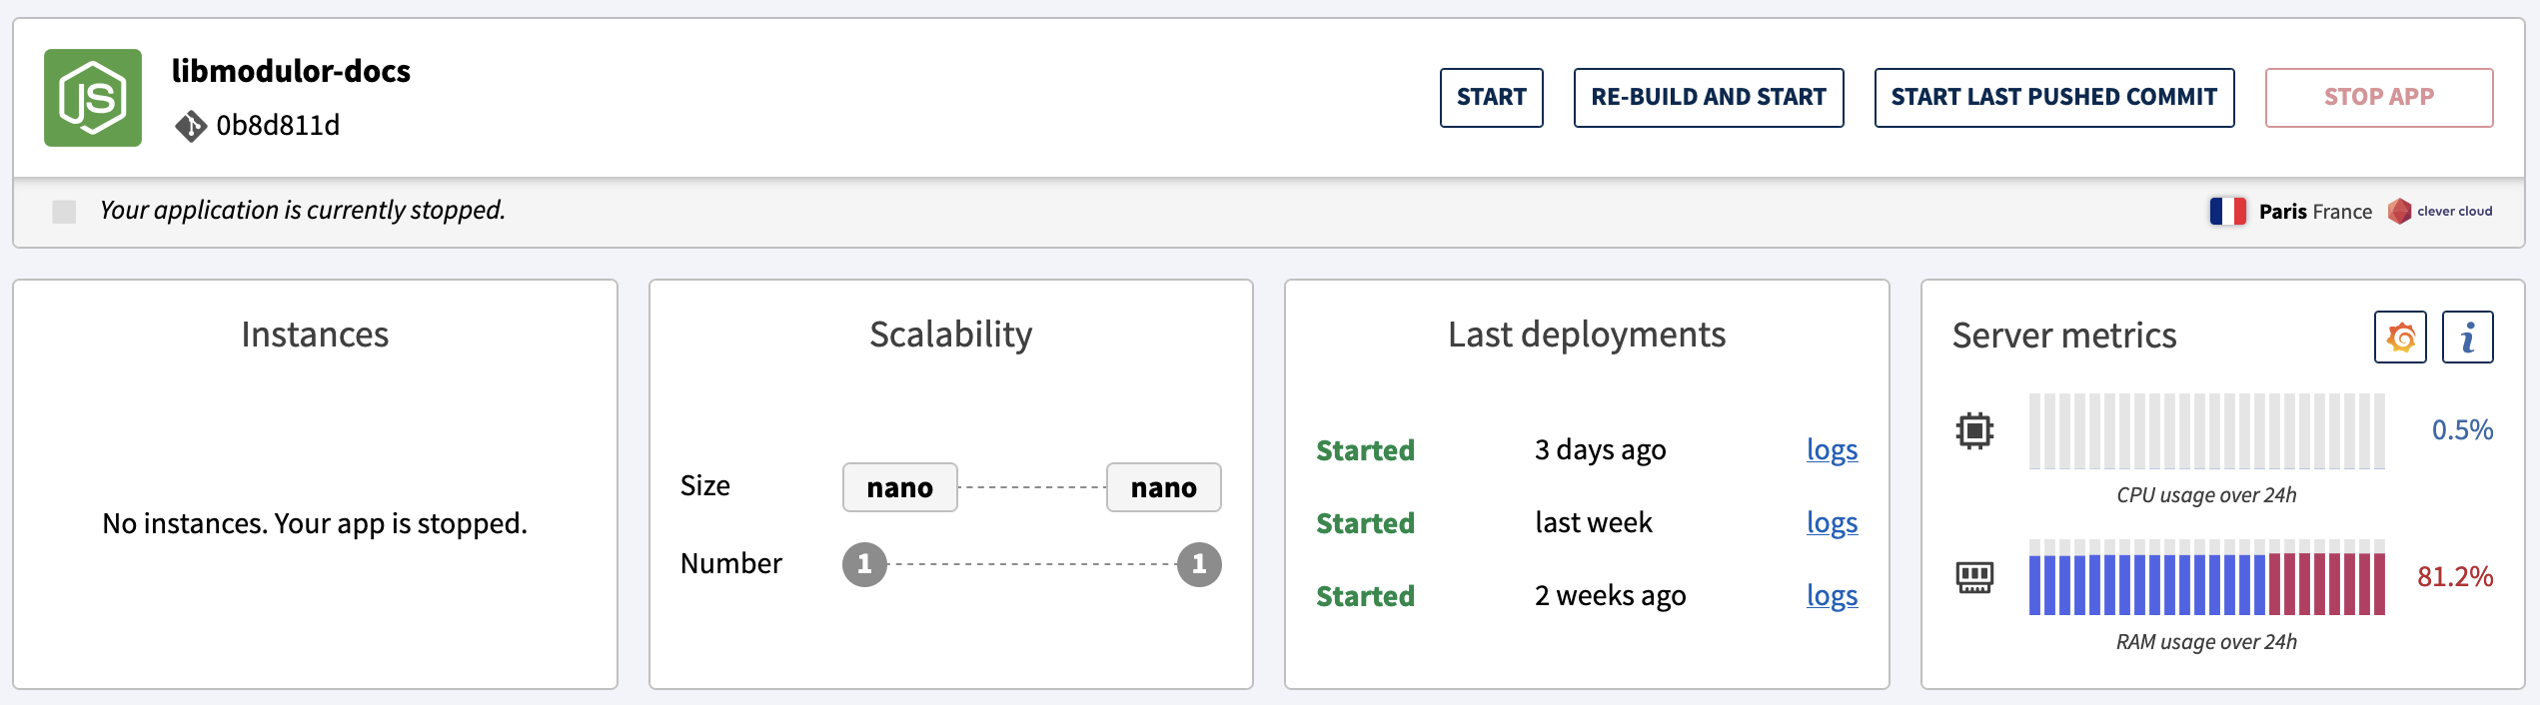Select the maximum size nano badge
The width and height of the screenshot is (2540, 705).
coord(1163,487)
